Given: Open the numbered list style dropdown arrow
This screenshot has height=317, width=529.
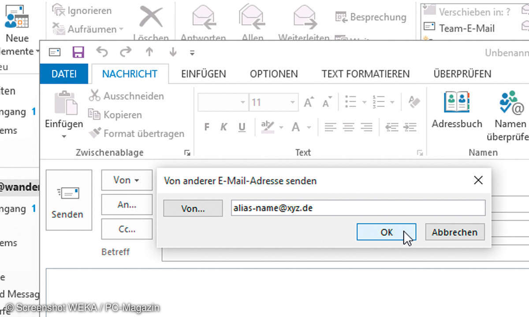Looking at the screenshot, I should click(x=392, y=102).
